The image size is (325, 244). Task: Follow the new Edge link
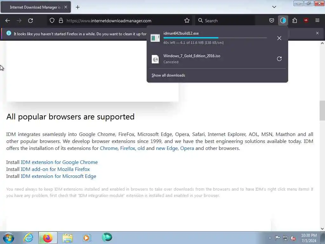[x=167, y=148]
